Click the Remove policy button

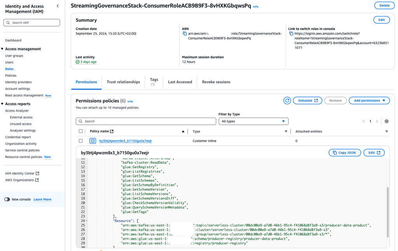click(335, 100)
